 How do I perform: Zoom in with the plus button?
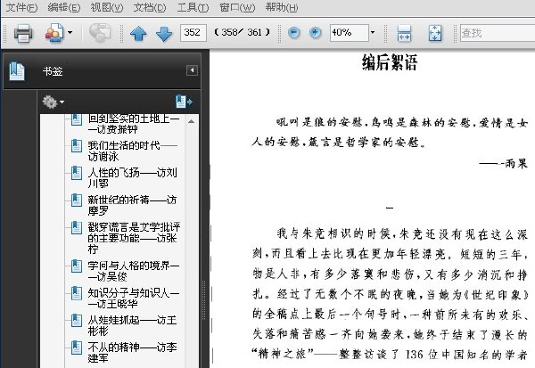315,33
